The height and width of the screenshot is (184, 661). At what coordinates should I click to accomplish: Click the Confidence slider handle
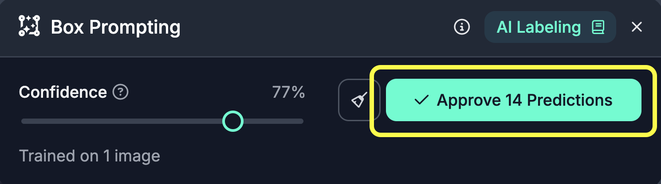(x=232, y=121)
